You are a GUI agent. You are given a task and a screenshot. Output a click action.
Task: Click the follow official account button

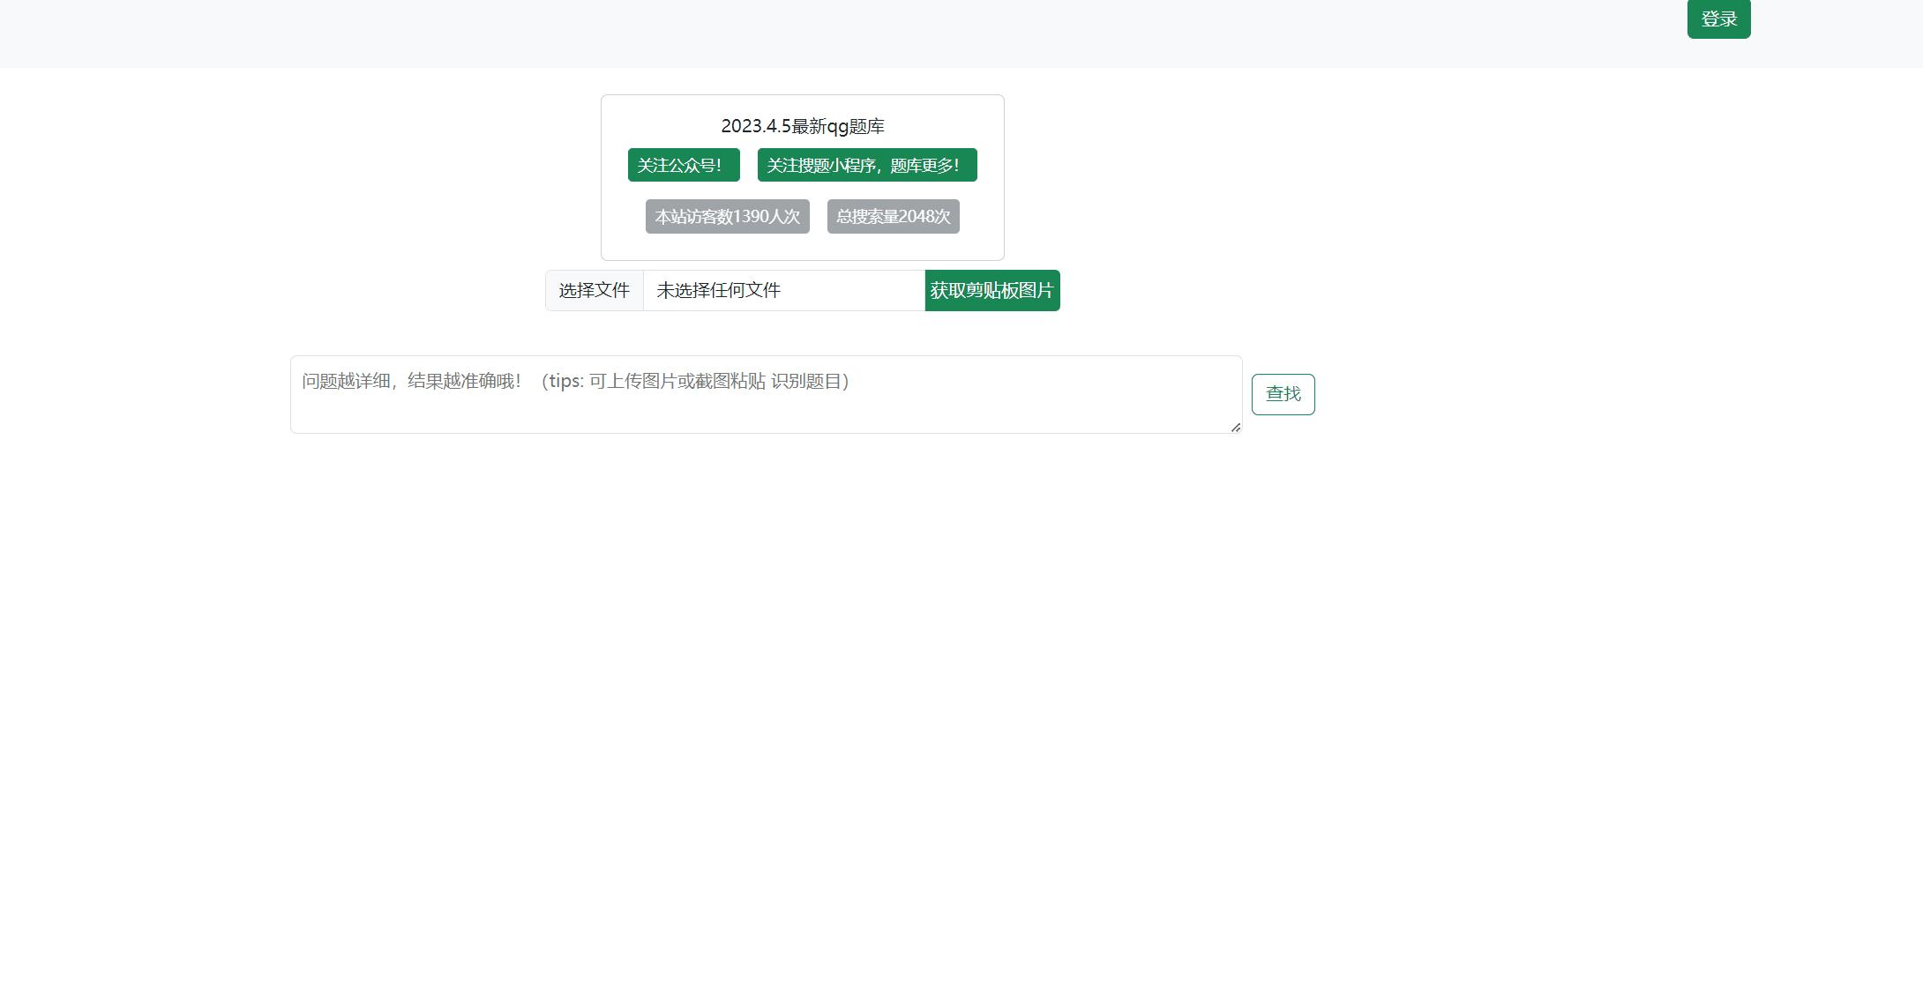[683, 165]
